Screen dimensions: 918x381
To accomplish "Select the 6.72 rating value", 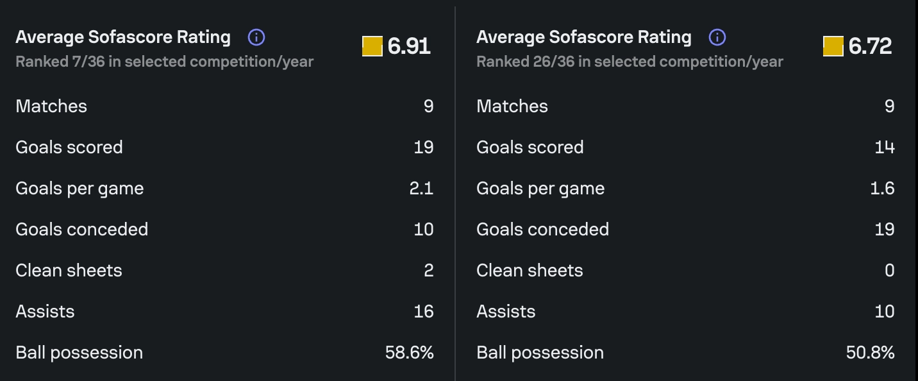I will point(870,46).
